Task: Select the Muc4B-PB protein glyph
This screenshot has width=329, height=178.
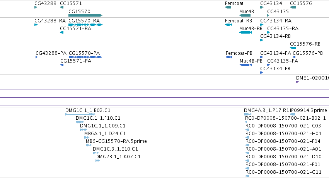Action: click(245, 65)
